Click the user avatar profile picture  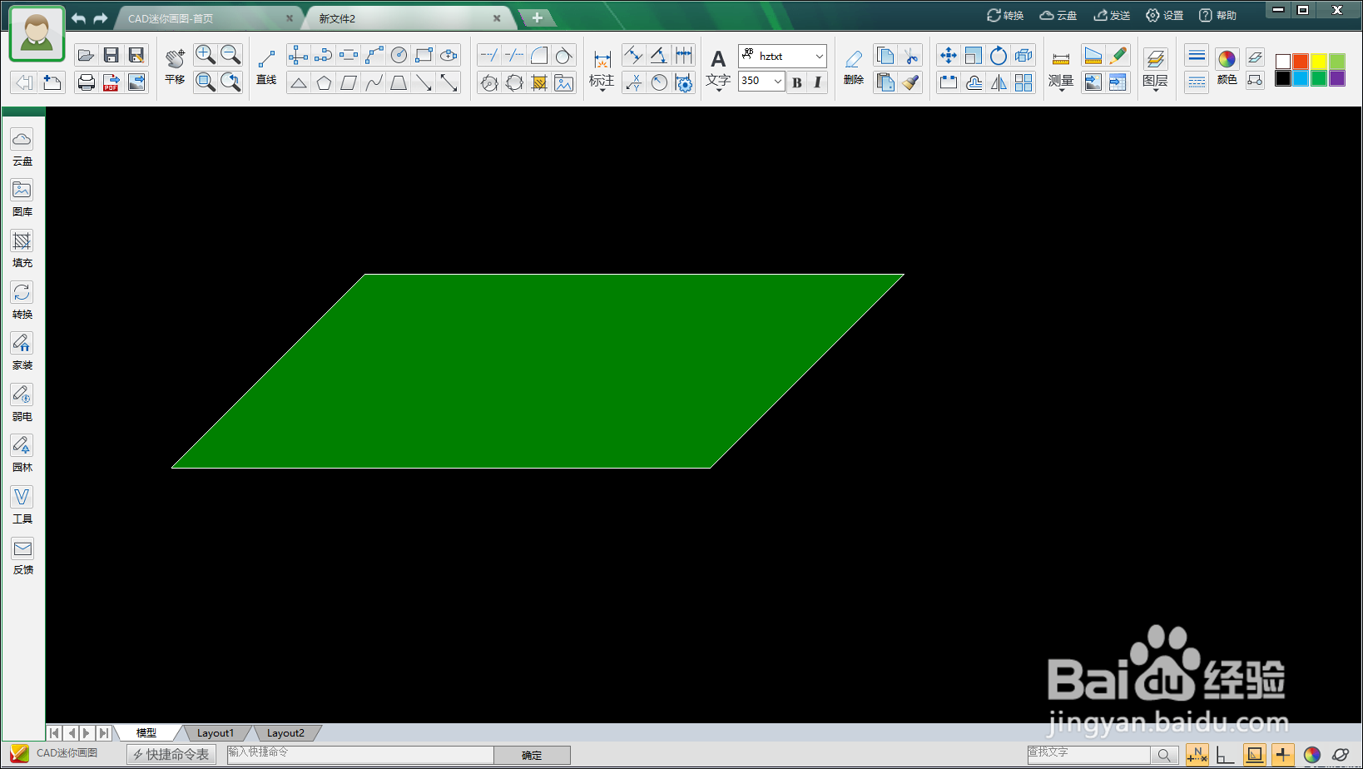click(x=37, y=35)
